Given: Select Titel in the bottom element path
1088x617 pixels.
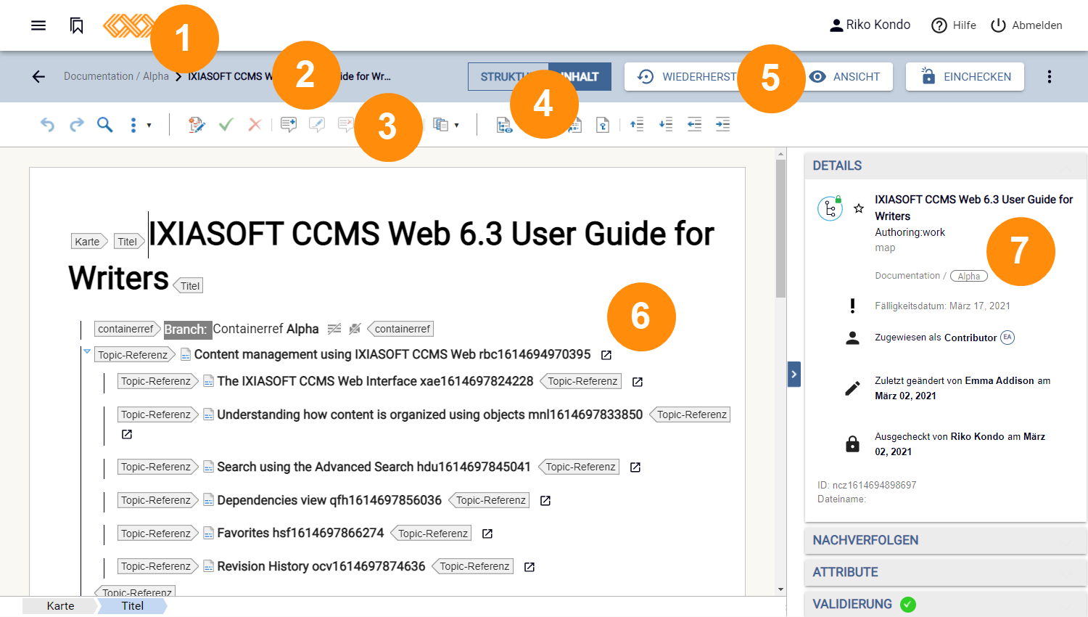Looking at the screenshot, I should tap(132, 606).
